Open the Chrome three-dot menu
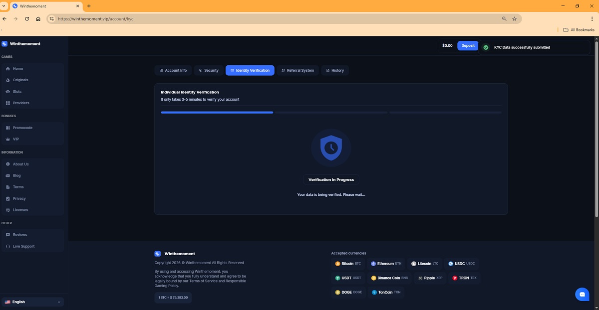599x310 pixels. point(593,19)
